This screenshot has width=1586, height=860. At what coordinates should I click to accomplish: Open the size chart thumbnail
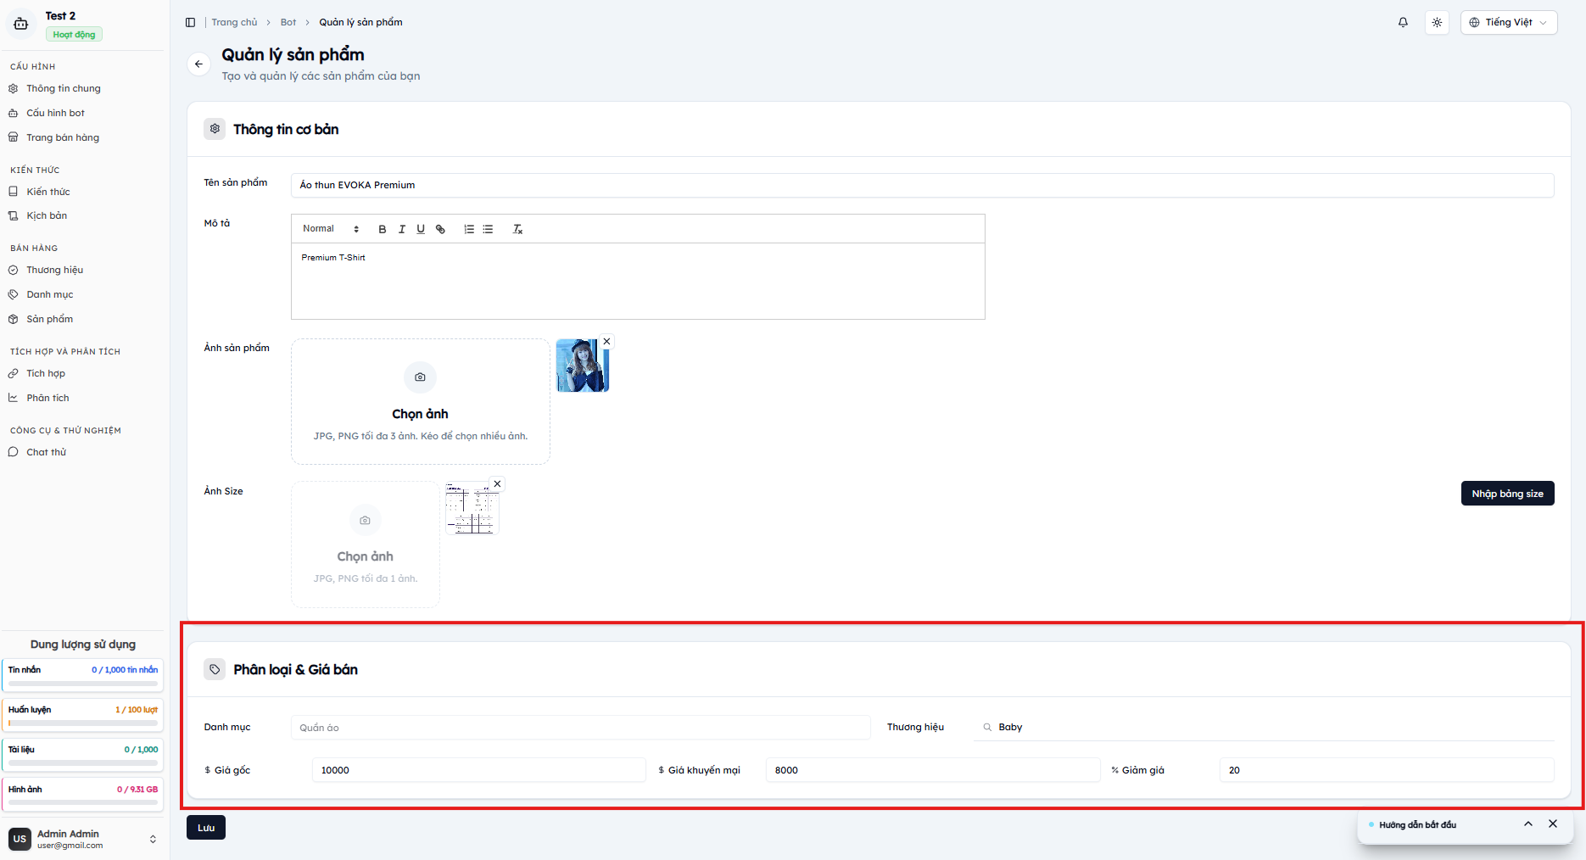pyautogui.click(x=472, y=509)
